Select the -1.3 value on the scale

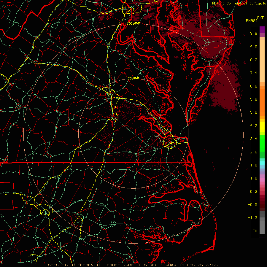(x=252, y=218)
